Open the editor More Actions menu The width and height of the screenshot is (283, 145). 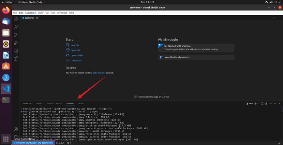click(x=279, y=18)
